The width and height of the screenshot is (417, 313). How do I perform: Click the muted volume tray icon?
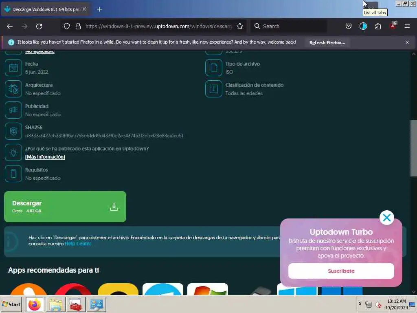point(378,304)
